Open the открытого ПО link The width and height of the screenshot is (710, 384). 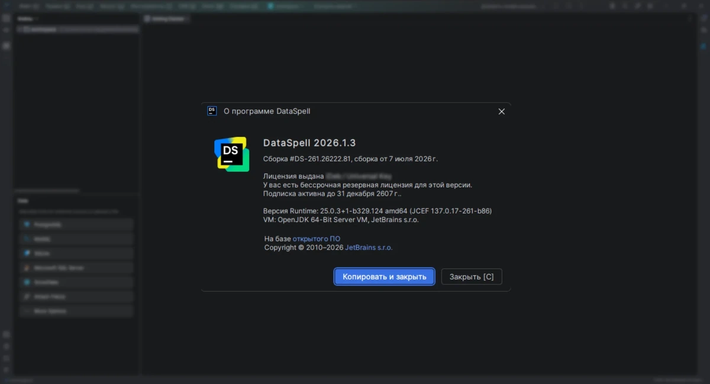[x=317, y=239]
